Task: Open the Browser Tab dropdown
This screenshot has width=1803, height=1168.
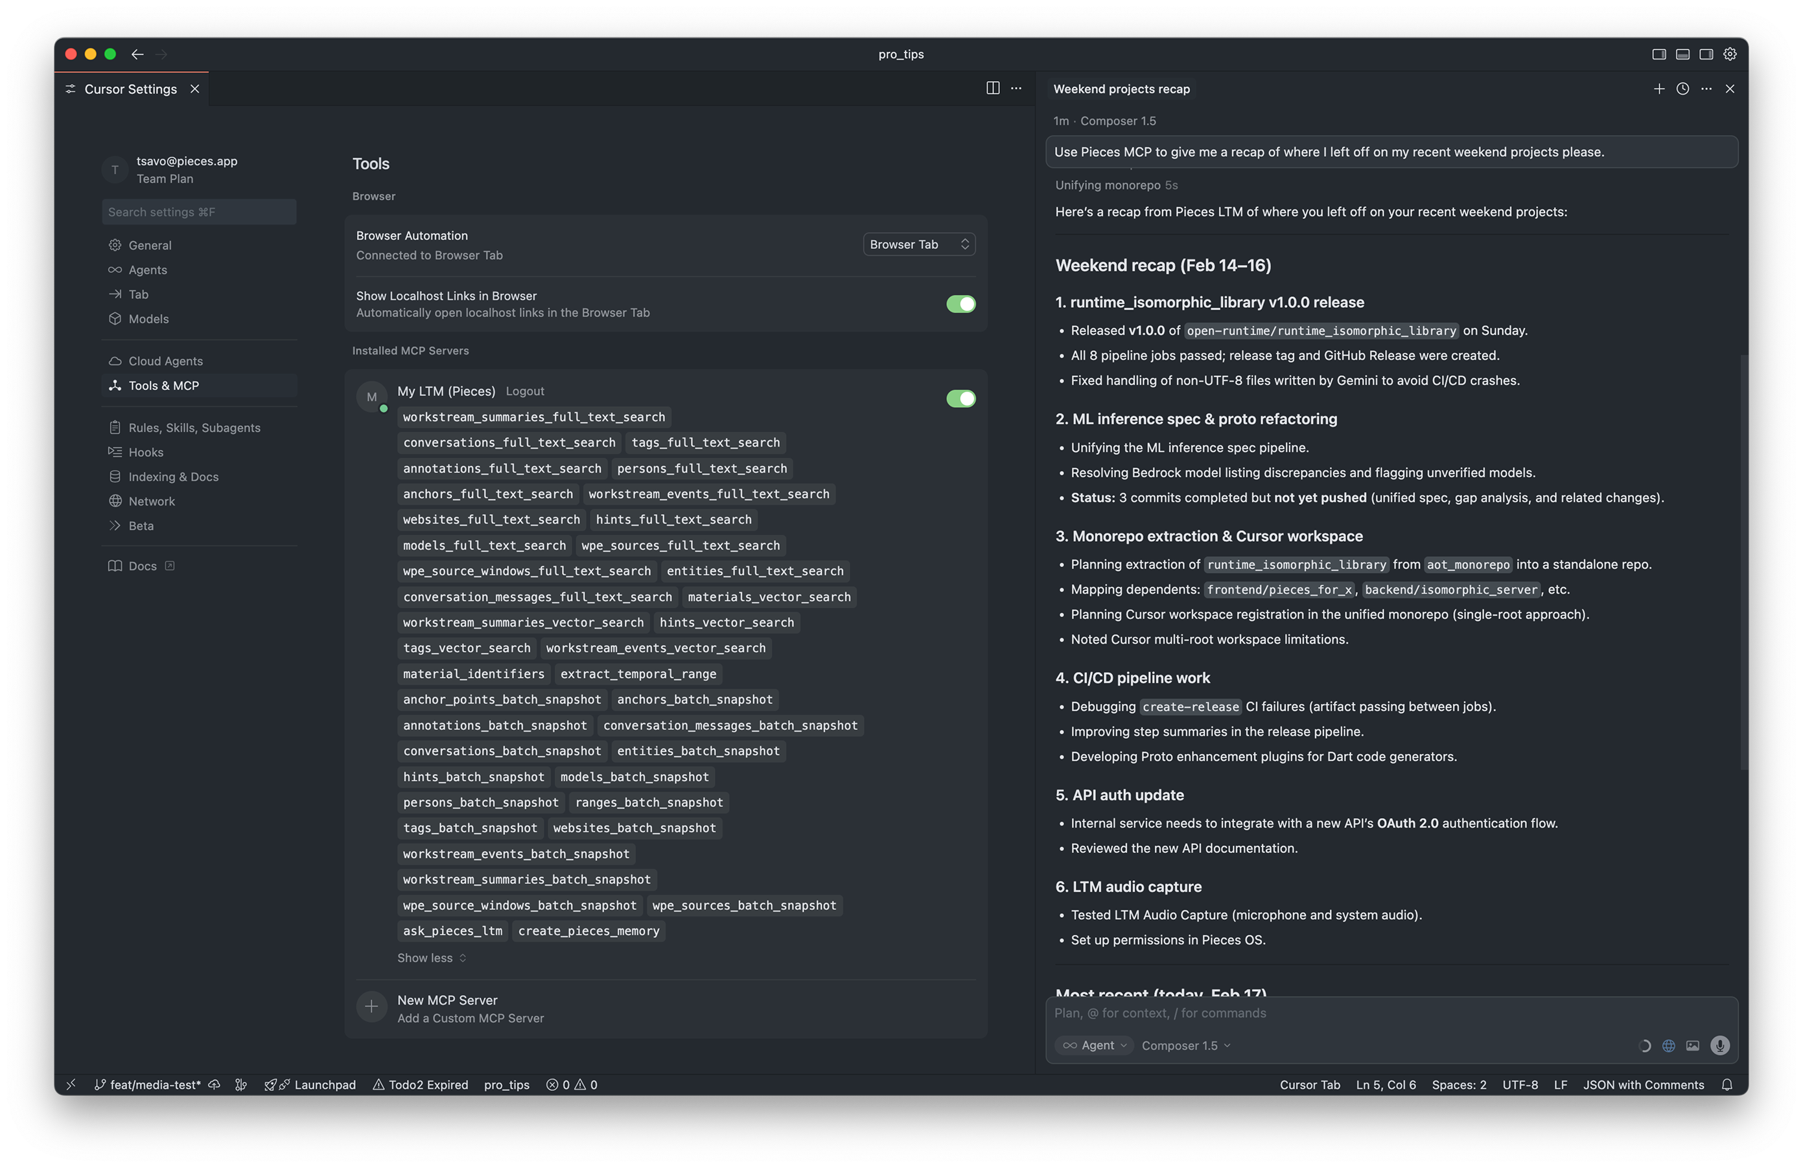Action: point(918,244)
